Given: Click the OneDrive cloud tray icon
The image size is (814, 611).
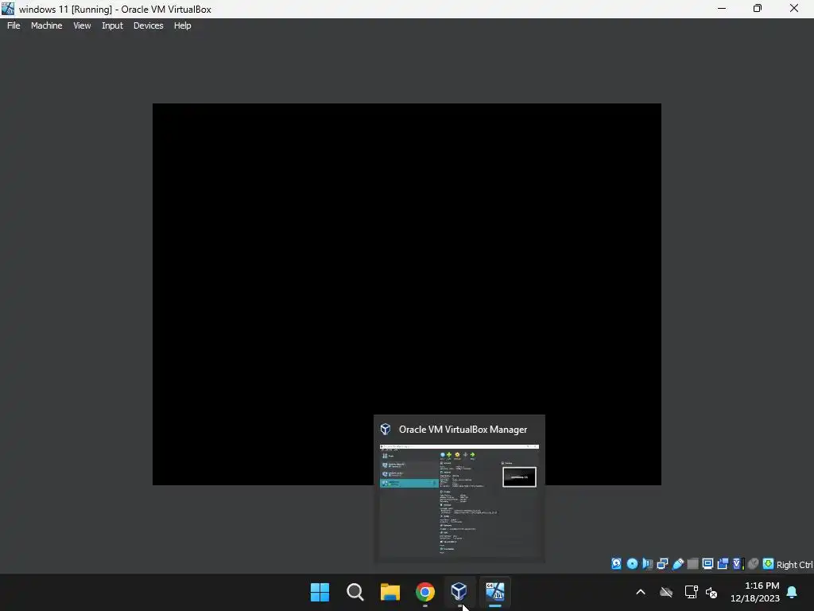Looking at the screenshot, I should (666, 592).
